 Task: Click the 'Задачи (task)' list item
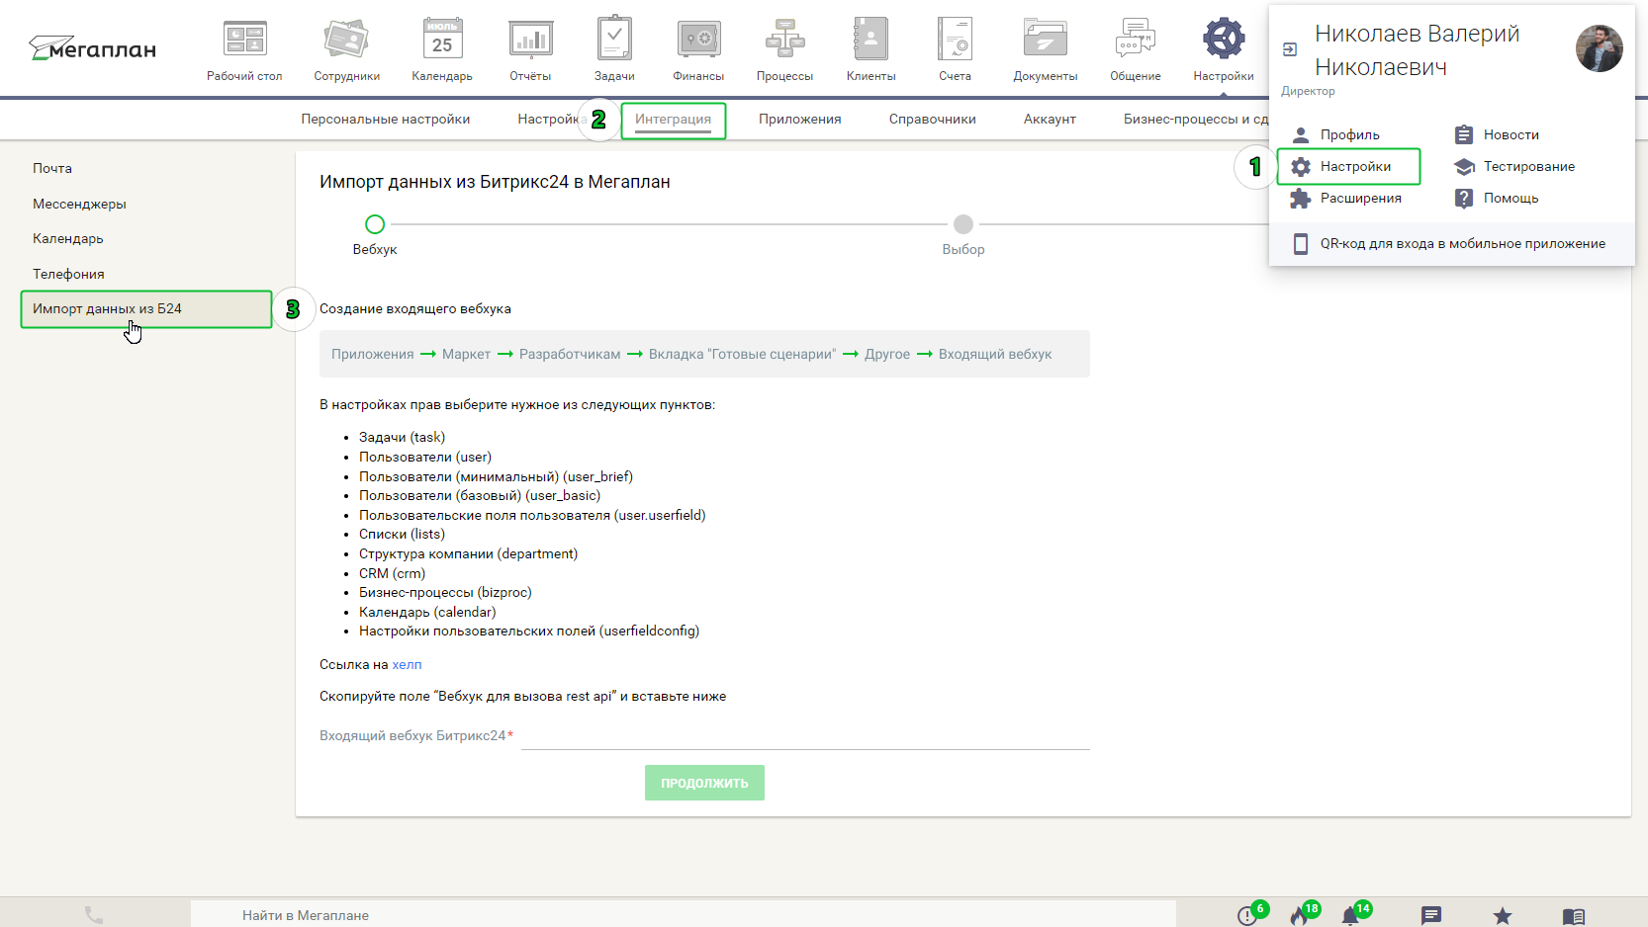402,437
